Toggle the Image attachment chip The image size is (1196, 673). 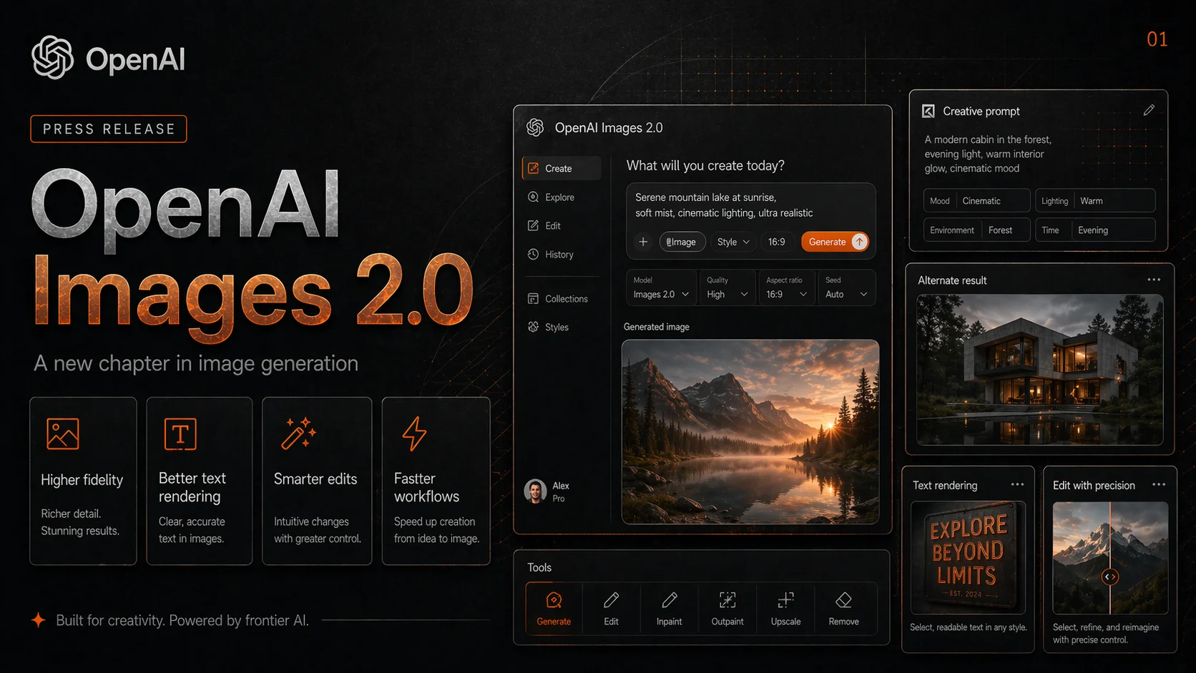(x=682, y=242)
